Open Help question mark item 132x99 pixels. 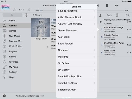pyautogui.click(x=15, y=77)
